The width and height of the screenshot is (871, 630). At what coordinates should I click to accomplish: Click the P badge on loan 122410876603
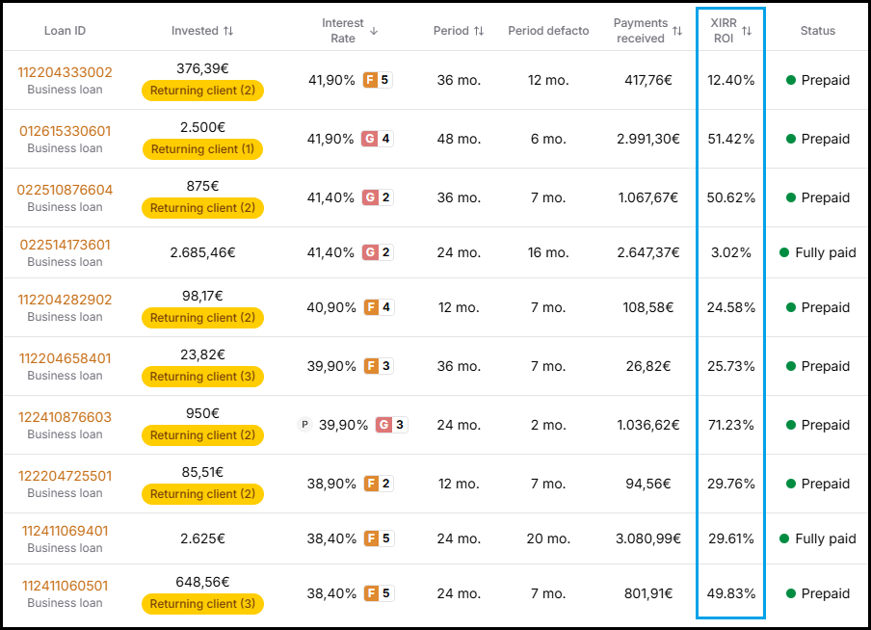point(304,425)
